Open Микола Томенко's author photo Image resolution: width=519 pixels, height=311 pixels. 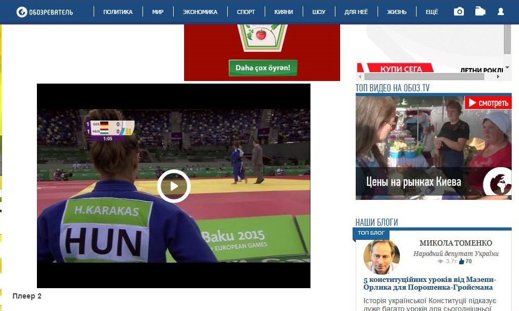coord(382,256)
